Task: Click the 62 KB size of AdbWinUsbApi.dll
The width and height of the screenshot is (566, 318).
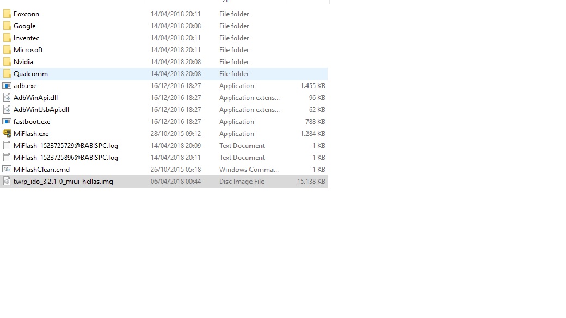Action: [x=317, y=110]
